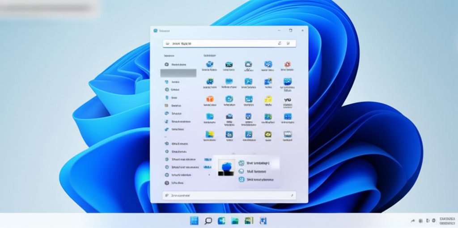Open the yellow-green round icon in the bottom grid row
The image size is (458, 228).
pos(268,134)
